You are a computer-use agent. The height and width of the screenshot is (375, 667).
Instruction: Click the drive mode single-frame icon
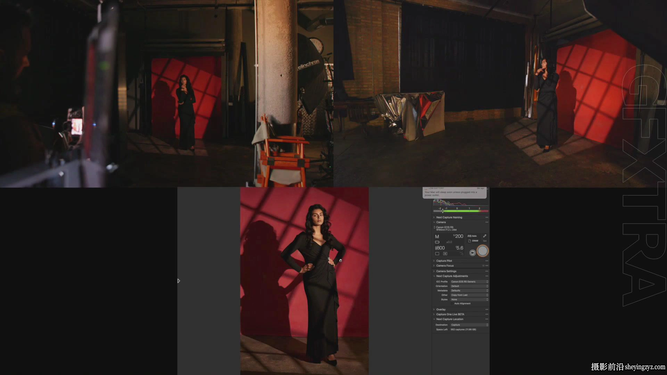[437, 254]
